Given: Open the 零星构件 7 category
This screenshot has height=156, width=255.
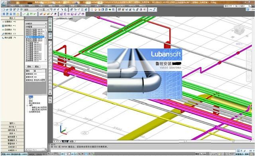Looking at the screenshot, I should pyautogui.click(x=12, y=144).
